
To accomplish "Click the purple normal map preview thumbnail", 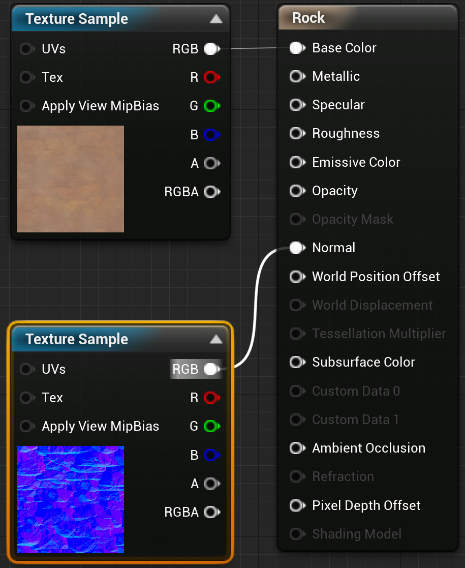I will point(71,499).
